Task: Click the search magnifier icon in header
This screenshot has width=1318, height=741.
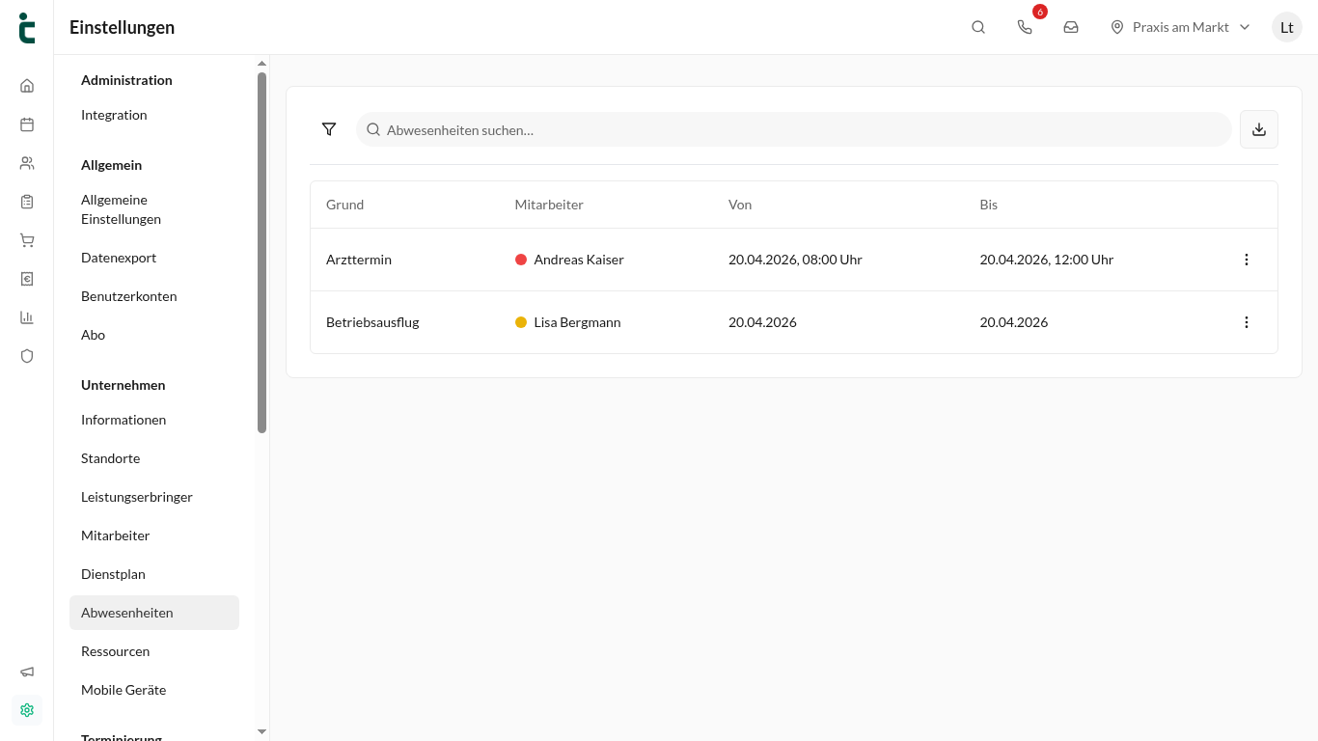Action: click(x=978, y=27)
